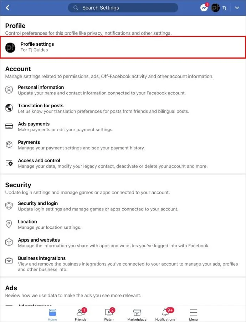Click the Security and login shield icon
The image size is (246, 322).
[9, 206]
